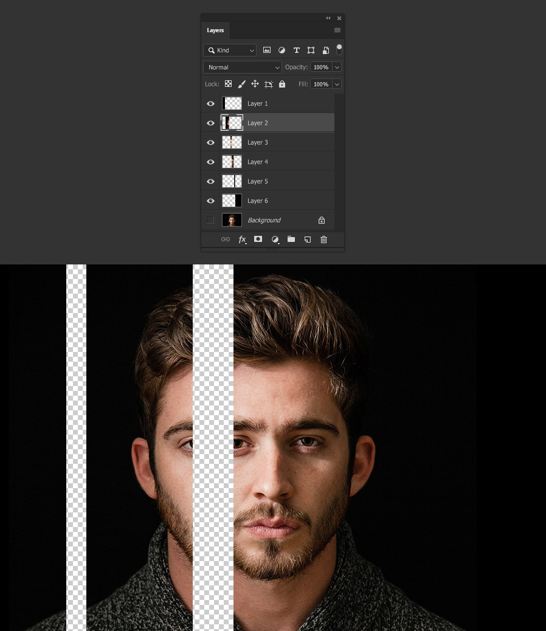Image resolution: width=546 pixels, height=631 pixels.
Task: Select Layer 6 name
Action: point(258,201)
